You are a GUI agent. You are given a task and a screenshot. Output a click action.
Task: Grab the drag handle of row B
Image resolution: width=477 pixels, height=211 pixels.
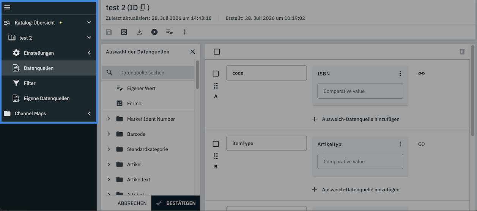216,156
